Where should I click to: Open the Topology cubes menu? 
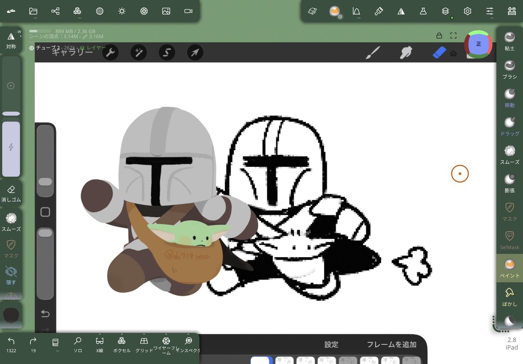(x=77, y=11)
